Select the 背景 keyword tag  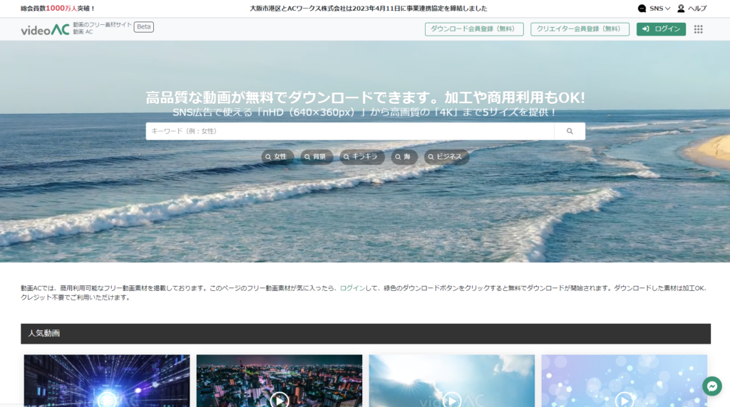(x=317, y=157)
